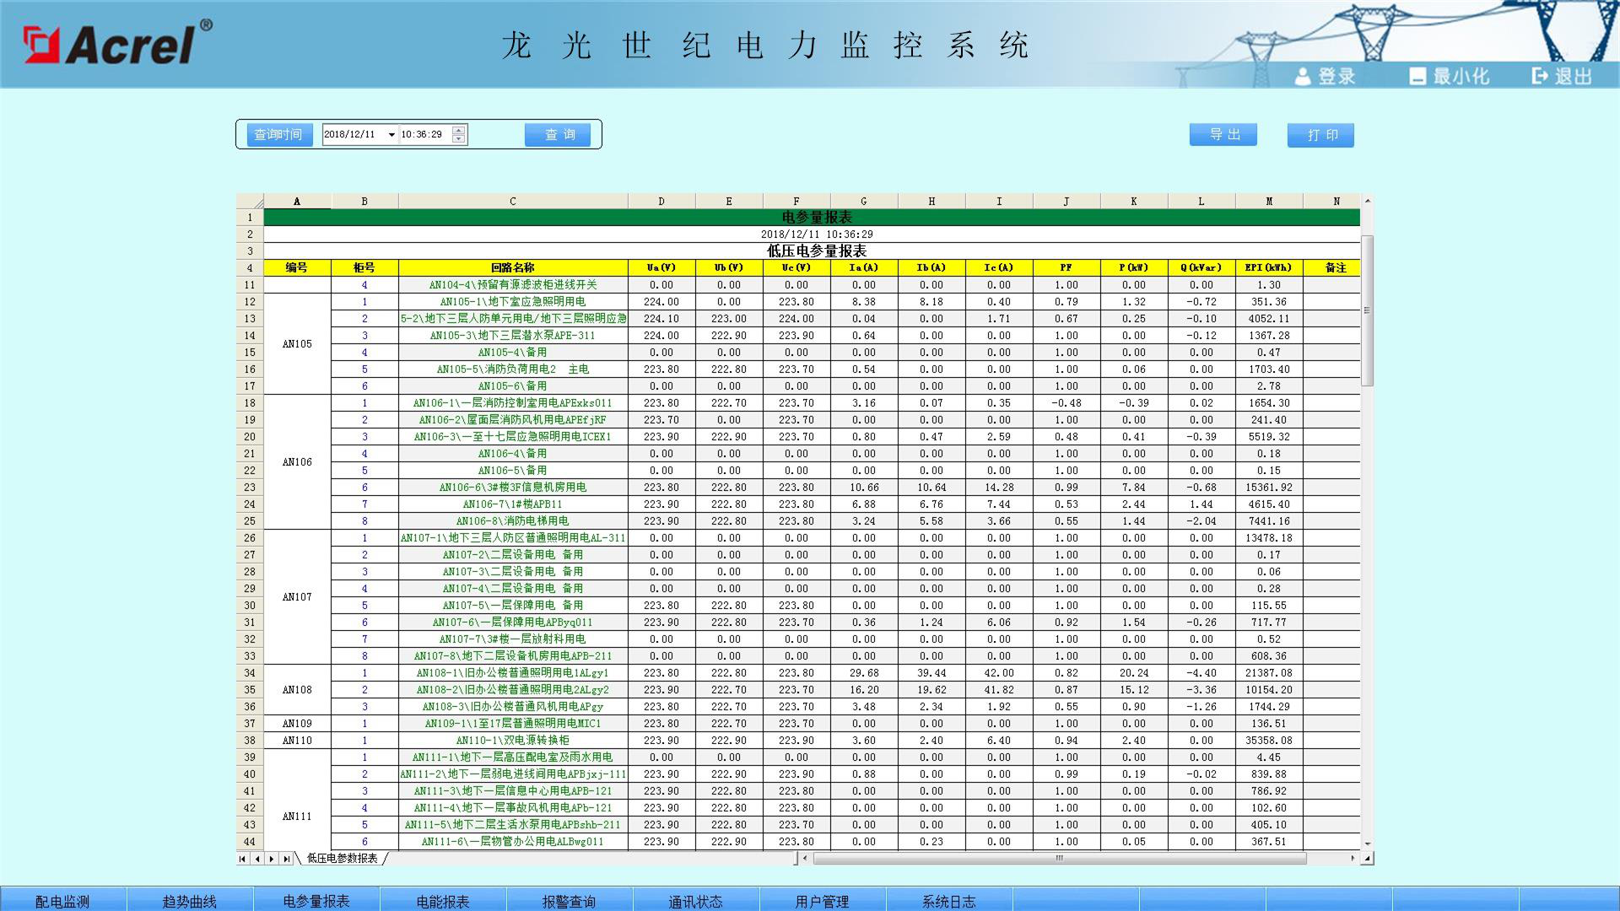This screenshot has height=911, width=1620.
Task: Click the vertical scrollbar down arrow
Action: [x=1368, y=844]
